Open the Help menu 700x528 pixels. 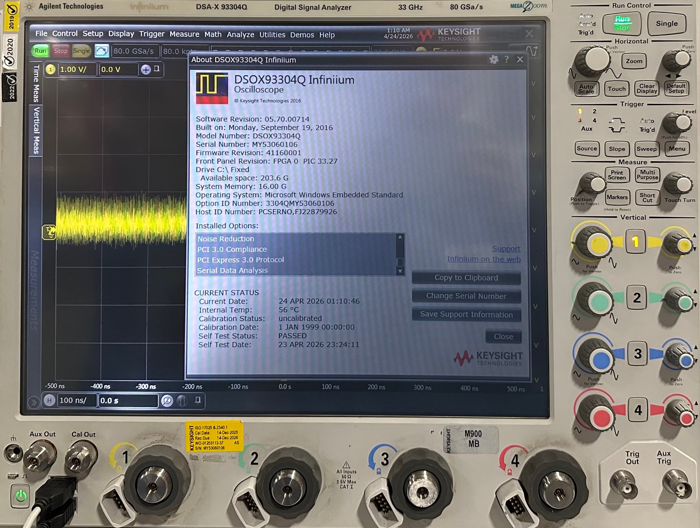[327, 35]
